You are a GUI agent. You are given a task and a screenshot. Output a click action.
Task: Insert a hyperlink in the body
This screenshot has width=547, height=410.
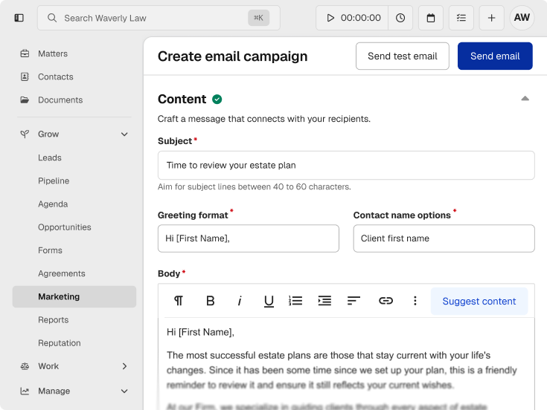[386, 301]
